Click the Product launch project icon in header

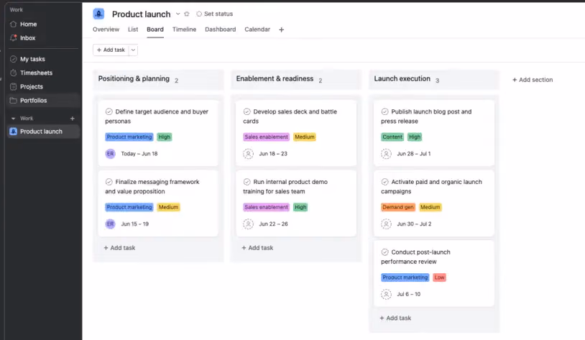pyautogui.click(x=98, y=14)
